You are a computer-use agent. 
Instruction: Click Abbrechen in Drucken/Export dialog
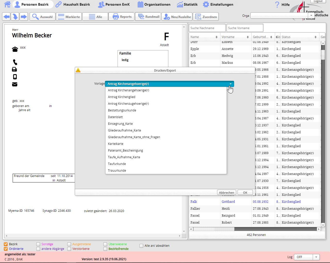click(x=227, y=192)
